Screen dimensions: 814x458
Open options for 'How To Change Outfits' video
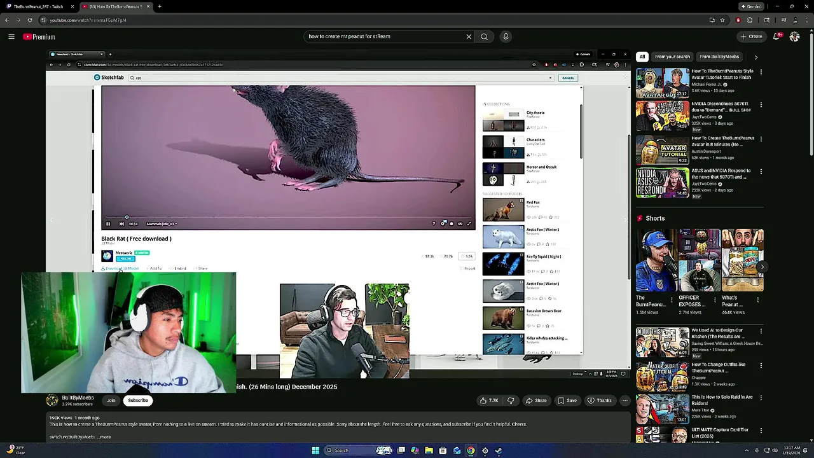(761, 365)
